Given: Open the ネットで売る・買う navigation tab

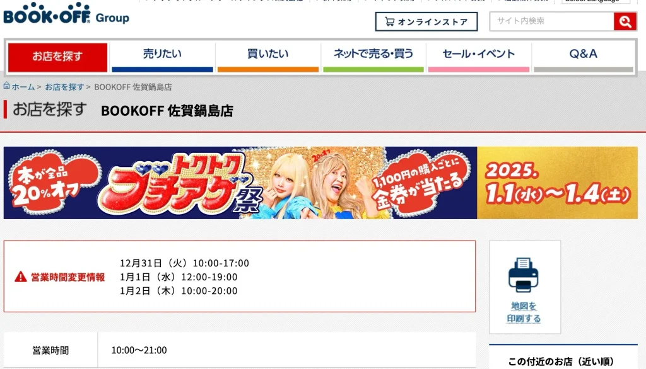Looking at the screenshot, I should (x=373, y=57).
